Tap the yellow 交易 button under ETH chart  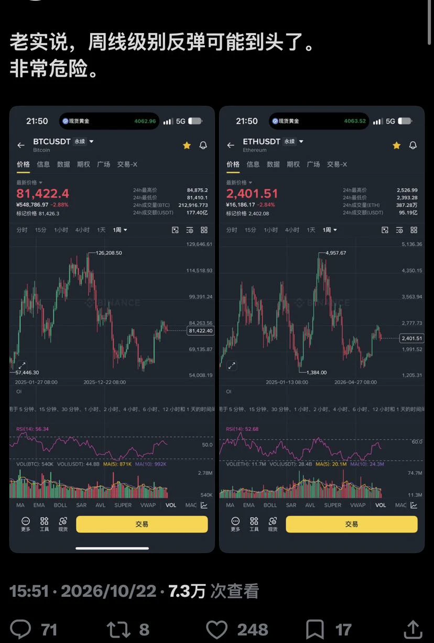pos(352,524)
